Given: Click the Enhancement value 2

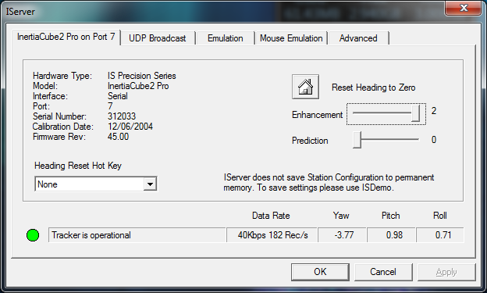Looking at the screenshot, I should pos(434,111).
